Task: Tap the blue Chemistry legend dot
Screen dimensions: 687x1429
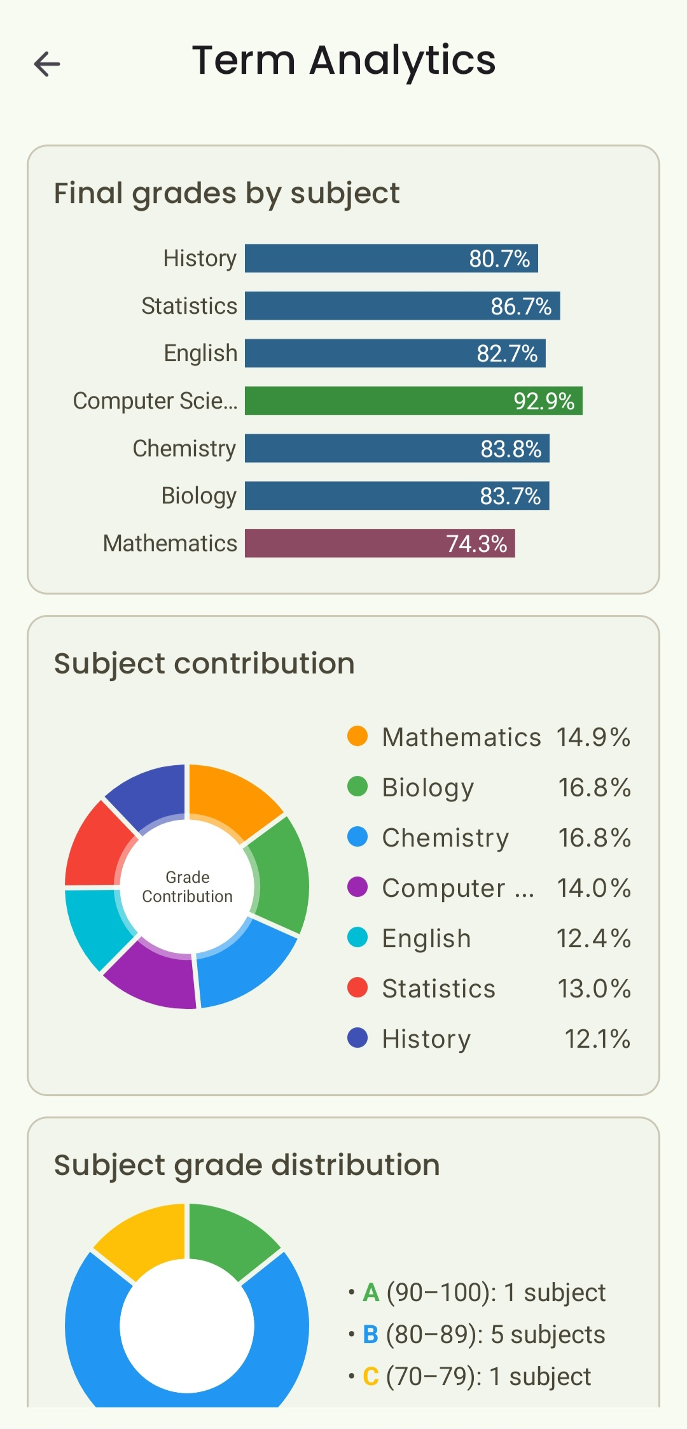Action: (x=357, y=836)
